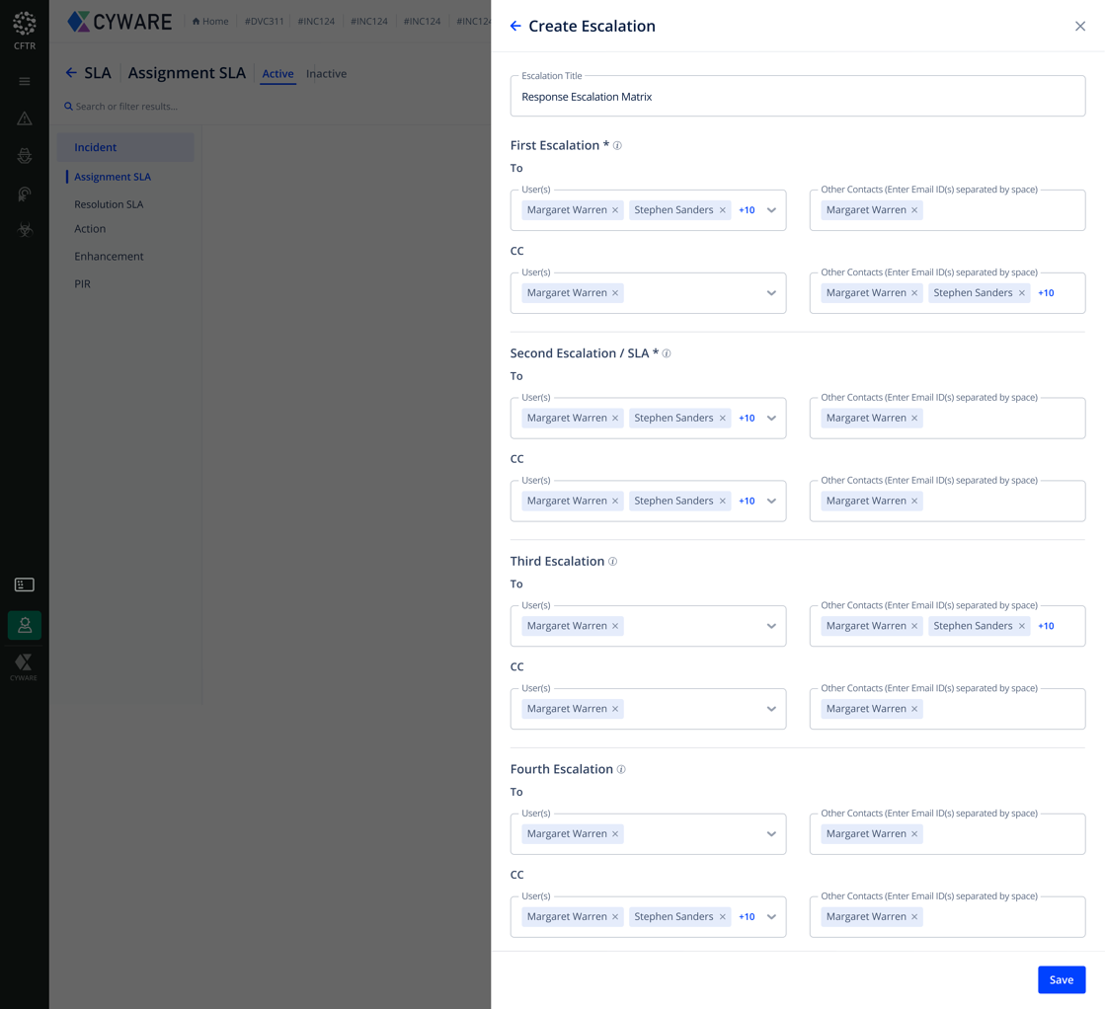Show info tooltip for Fourth Escalation
Image resolution: width=1105 pixels, height=1009 pixels.
[621, 770]
